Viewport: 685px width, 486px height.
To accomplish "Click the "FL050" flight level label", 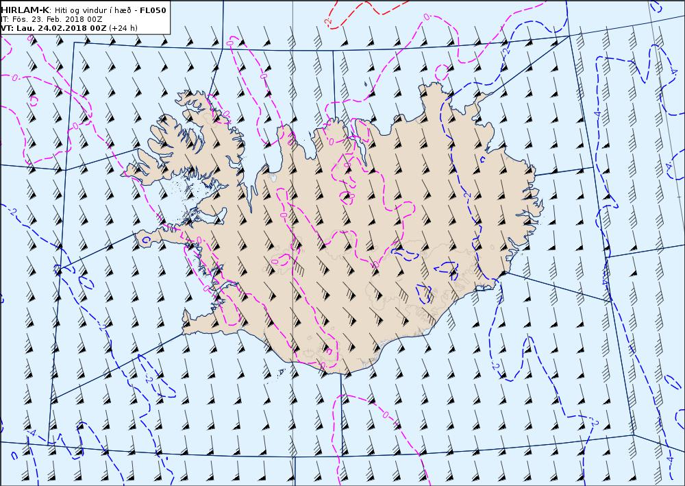I will pyautogui.click(x=153, y=10).
